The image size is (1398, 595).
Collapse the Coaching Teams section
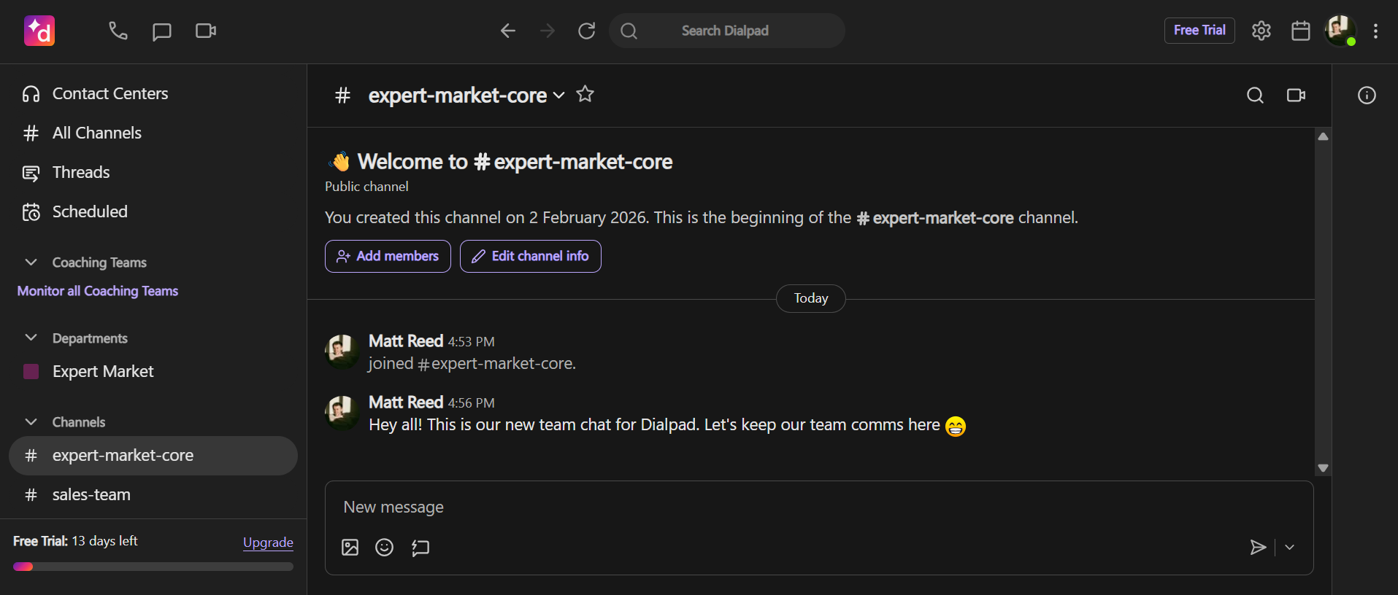tap(31, 262)
